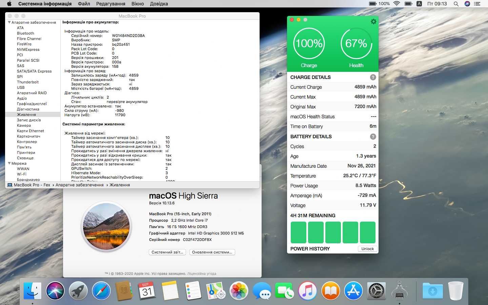Open App Store icon in Dock
The image size is (488, 305).
pyautogui.click(x=353, y=290)
